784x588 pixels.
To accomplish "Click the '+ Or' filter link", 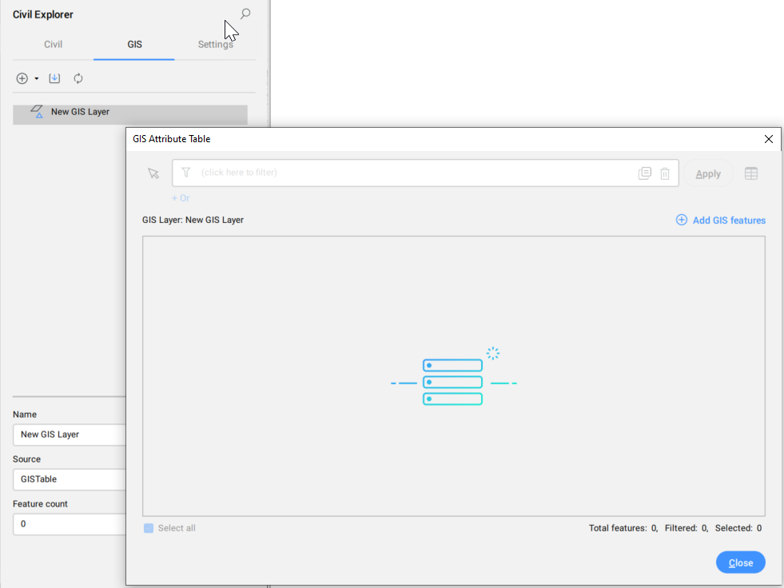I will 181,198.
